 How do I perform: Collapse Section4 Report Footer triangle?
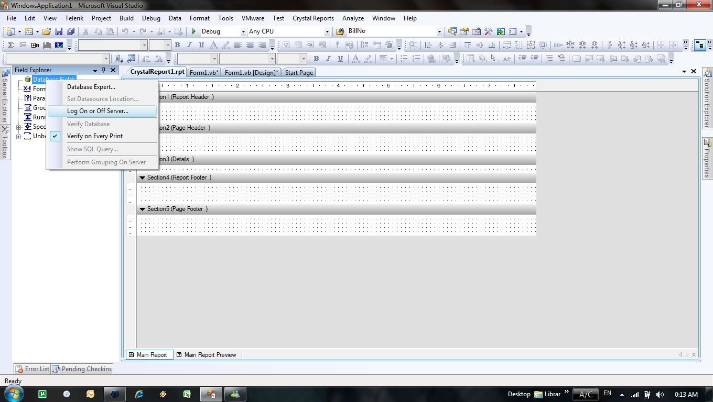click(142, 178)
